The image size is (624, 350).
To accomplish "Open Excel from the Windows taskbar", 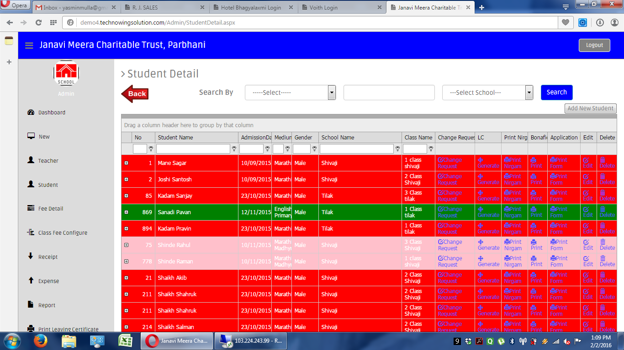I will [125, 340].
